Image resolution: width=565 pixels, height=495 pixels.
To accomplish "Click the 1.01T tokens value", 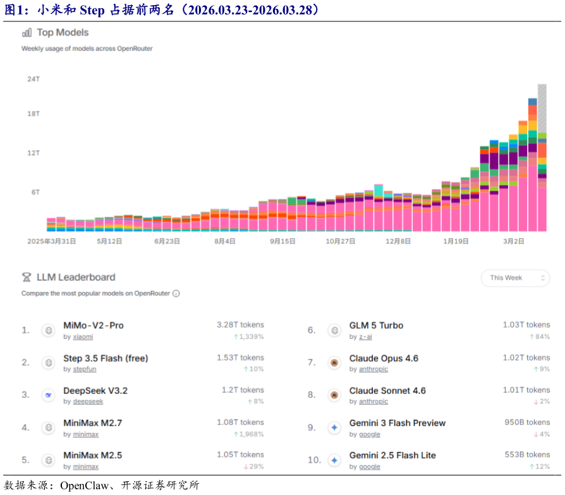I will [526, 390].
